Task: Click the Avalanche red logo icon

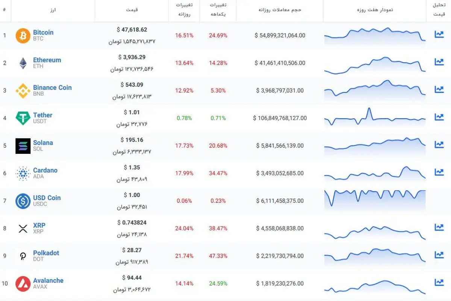Action: coord(23,284)
